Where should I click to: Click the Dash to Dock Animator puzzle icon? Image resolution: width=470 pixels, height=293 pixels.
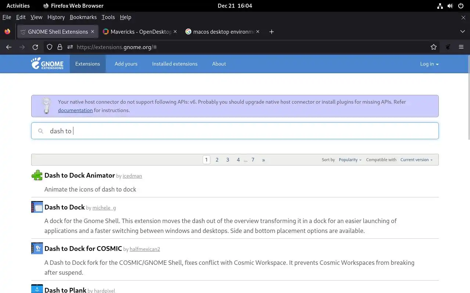click(37, 175)
